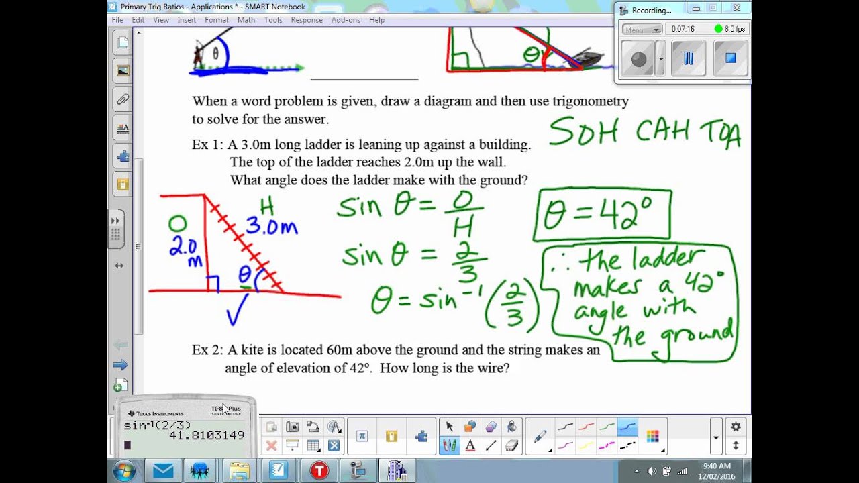Pick the yellow pen line style
The height and width of the screenshot is (483, 859).
[x=586, y=445]
